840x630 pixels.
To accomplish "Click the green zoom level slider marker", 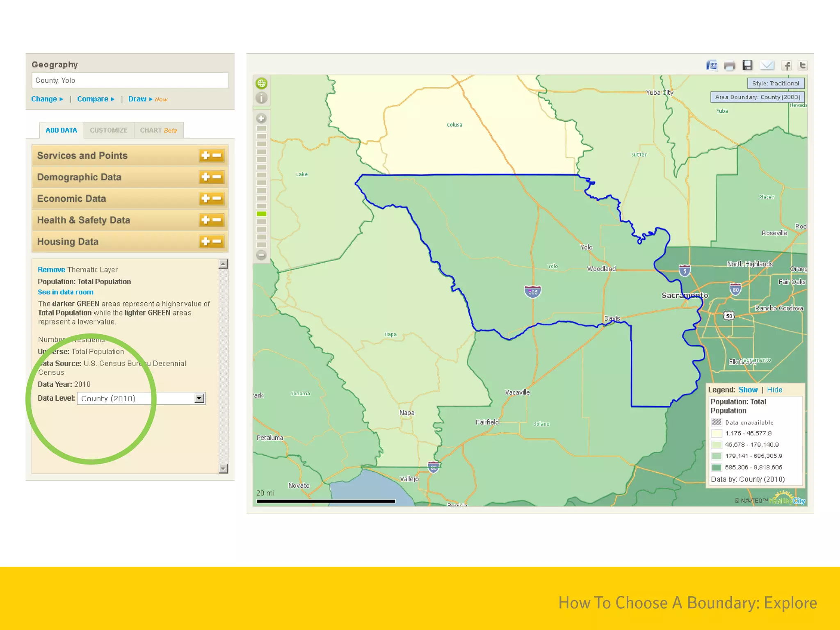I will [x=261, y=214].
